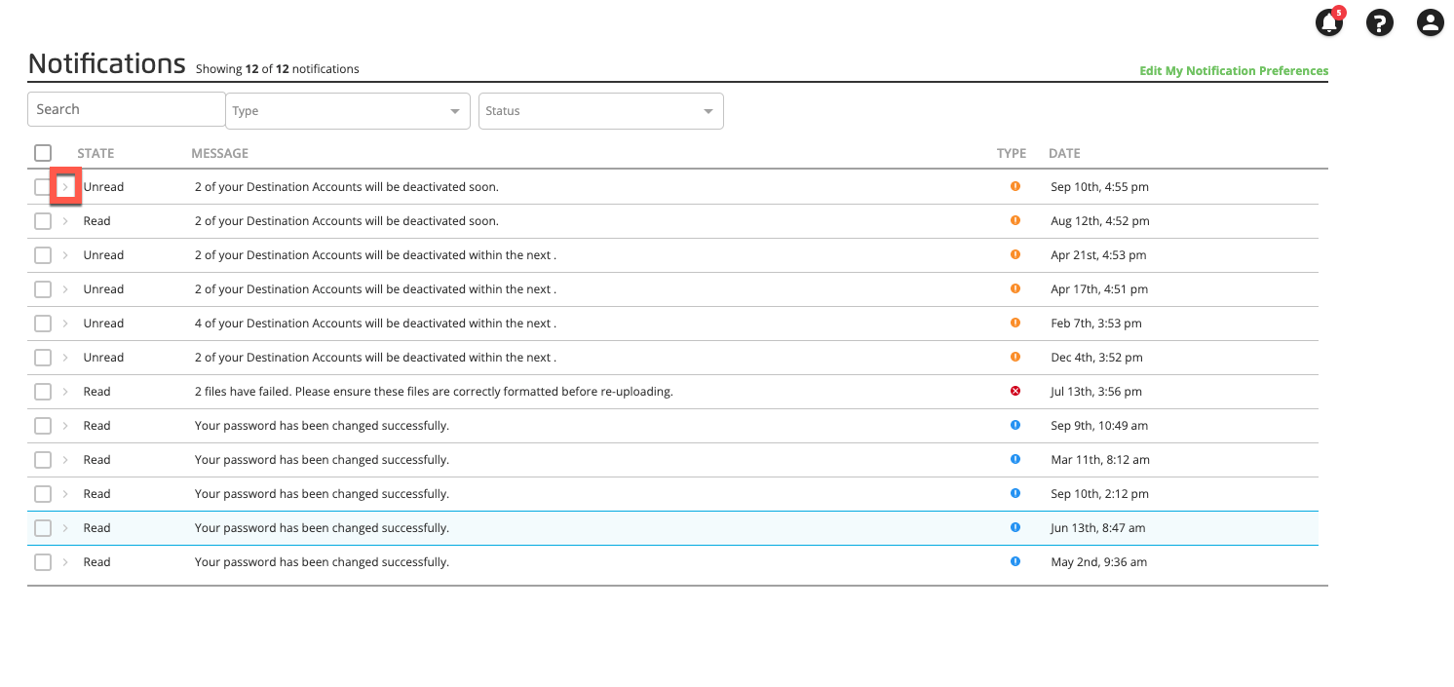Open the notifications bell icon
This screenshot has height=687, width=1454.
pyautogui.click(x=1329, y=22)
